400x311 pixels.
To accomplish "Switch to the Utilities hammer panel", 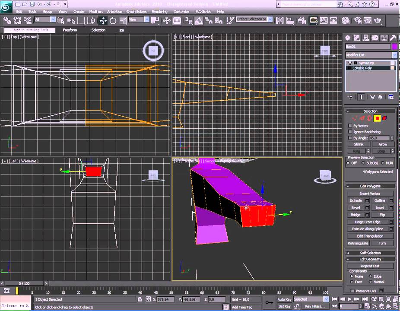I will pyautogui.click(x=393, y=38).
